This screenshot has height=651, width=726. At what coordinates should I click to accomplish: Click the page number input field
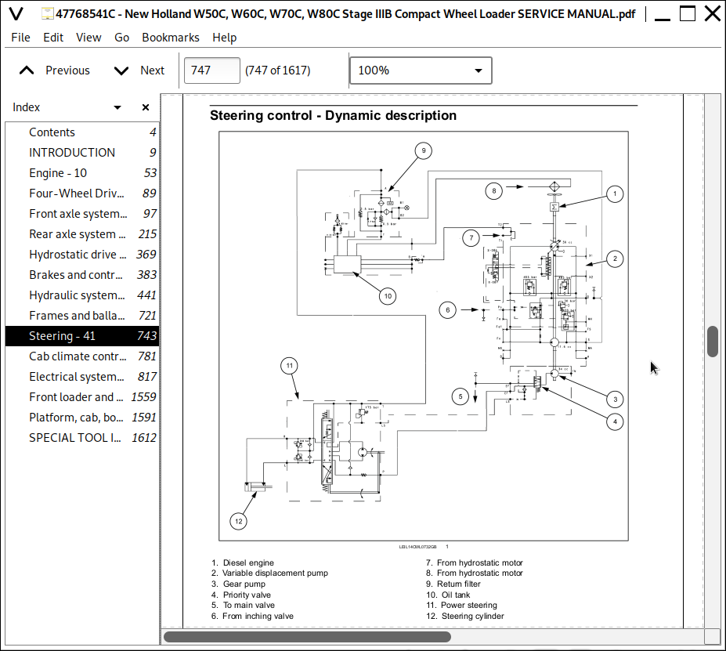pos(211,70)
